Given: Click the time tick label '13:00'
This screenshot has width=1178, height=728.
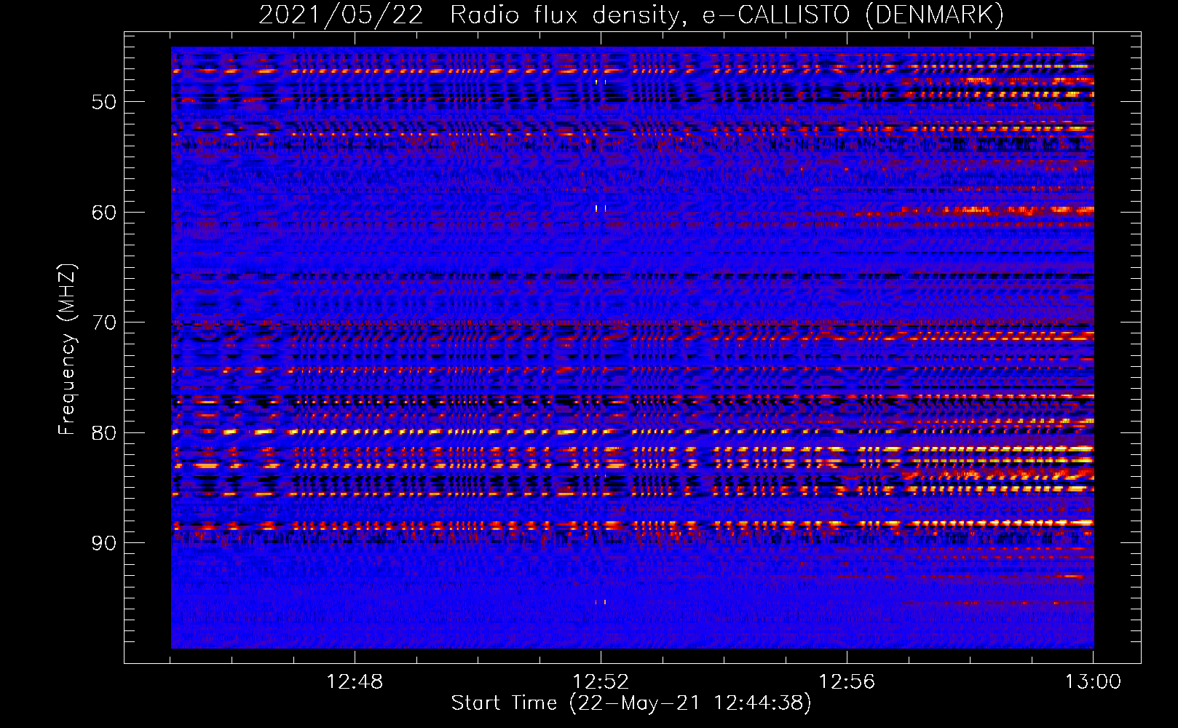Looking at the screenshot, I should [x=1093, y=682].
